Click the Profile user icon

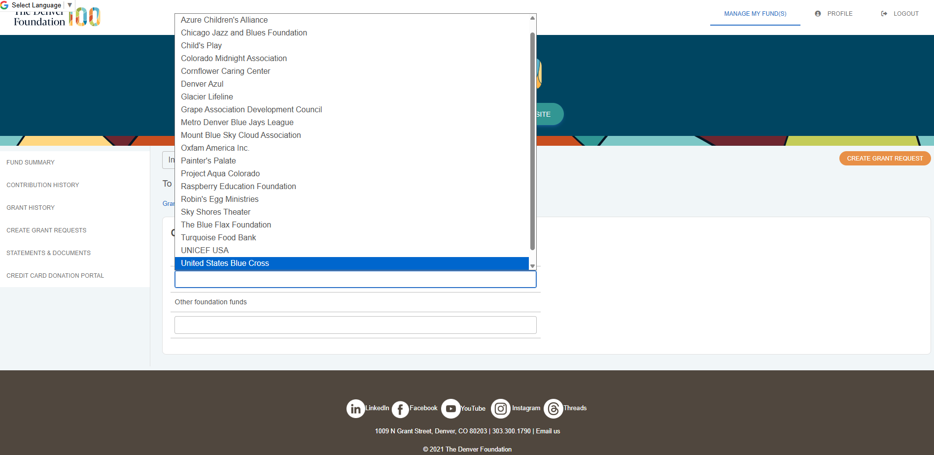click(x=818, y=14)
